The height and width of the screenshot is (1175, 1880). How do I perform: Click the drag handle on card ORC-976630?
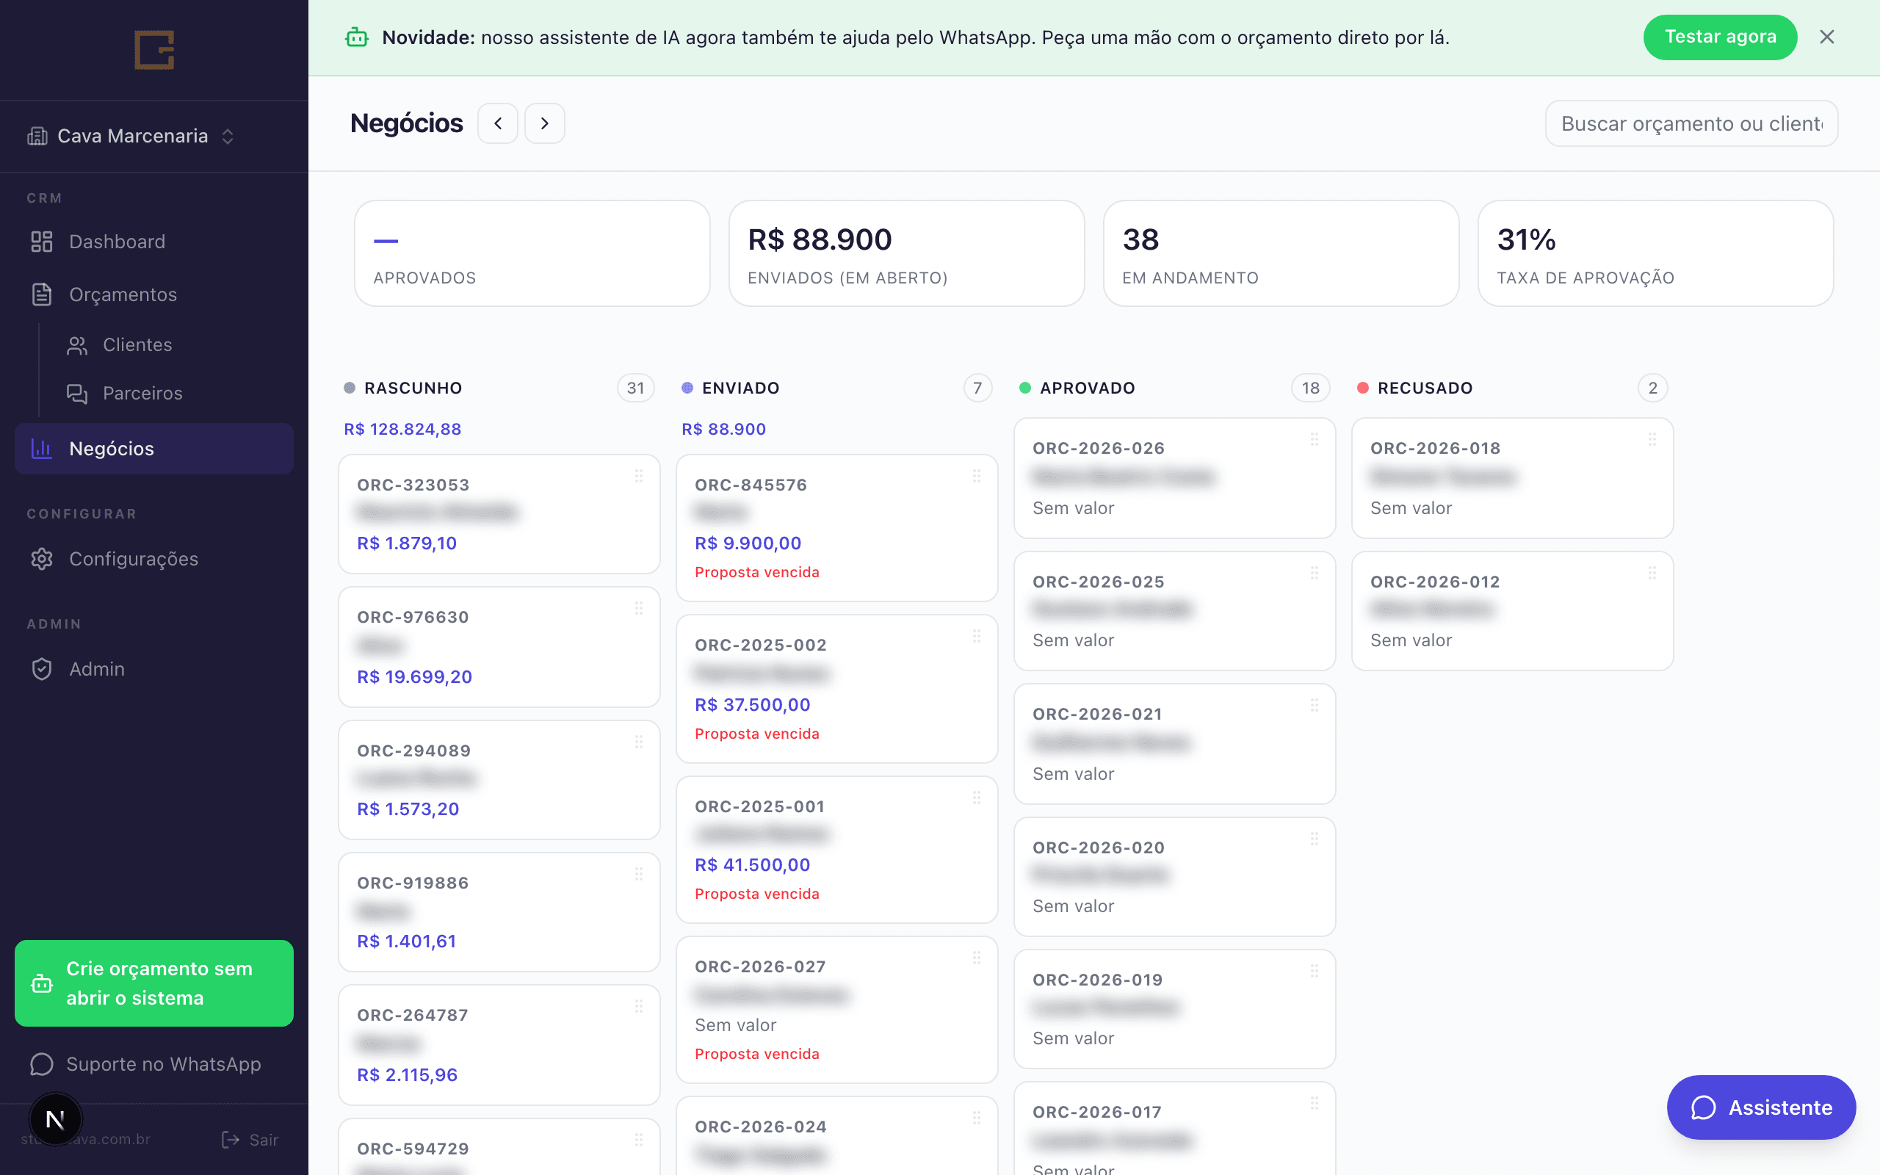pos(639,608)
